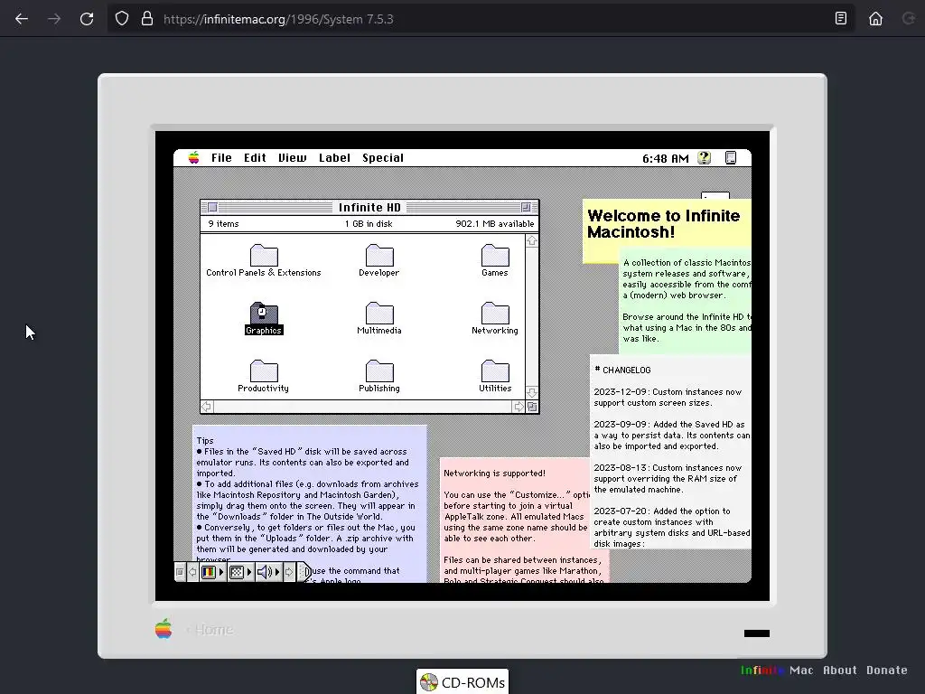The height and width of the screenshot is (694, 925).
Task: Click the browser home icon
Action: 875,18
